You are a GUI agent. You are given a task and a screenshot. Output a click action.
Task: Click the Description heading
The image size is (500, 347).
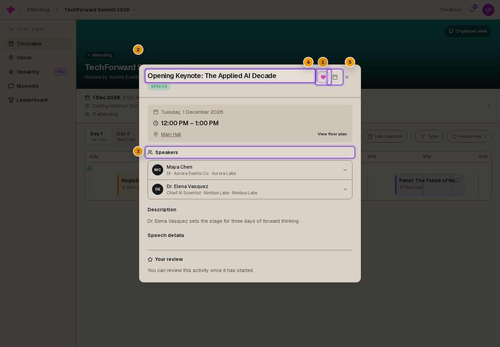pyautogui.click(x=162, y=210)
